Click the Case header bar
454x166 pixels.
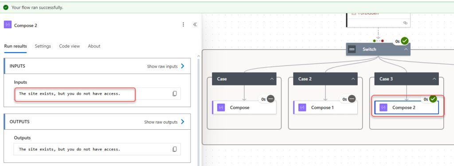point(244,79)
